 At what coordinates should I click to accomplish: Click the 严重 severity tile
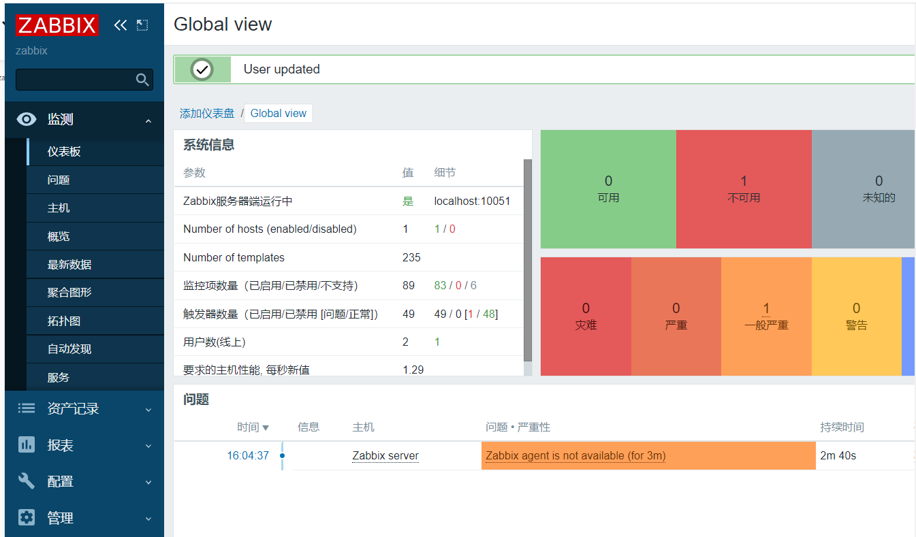tap(676, 316)
